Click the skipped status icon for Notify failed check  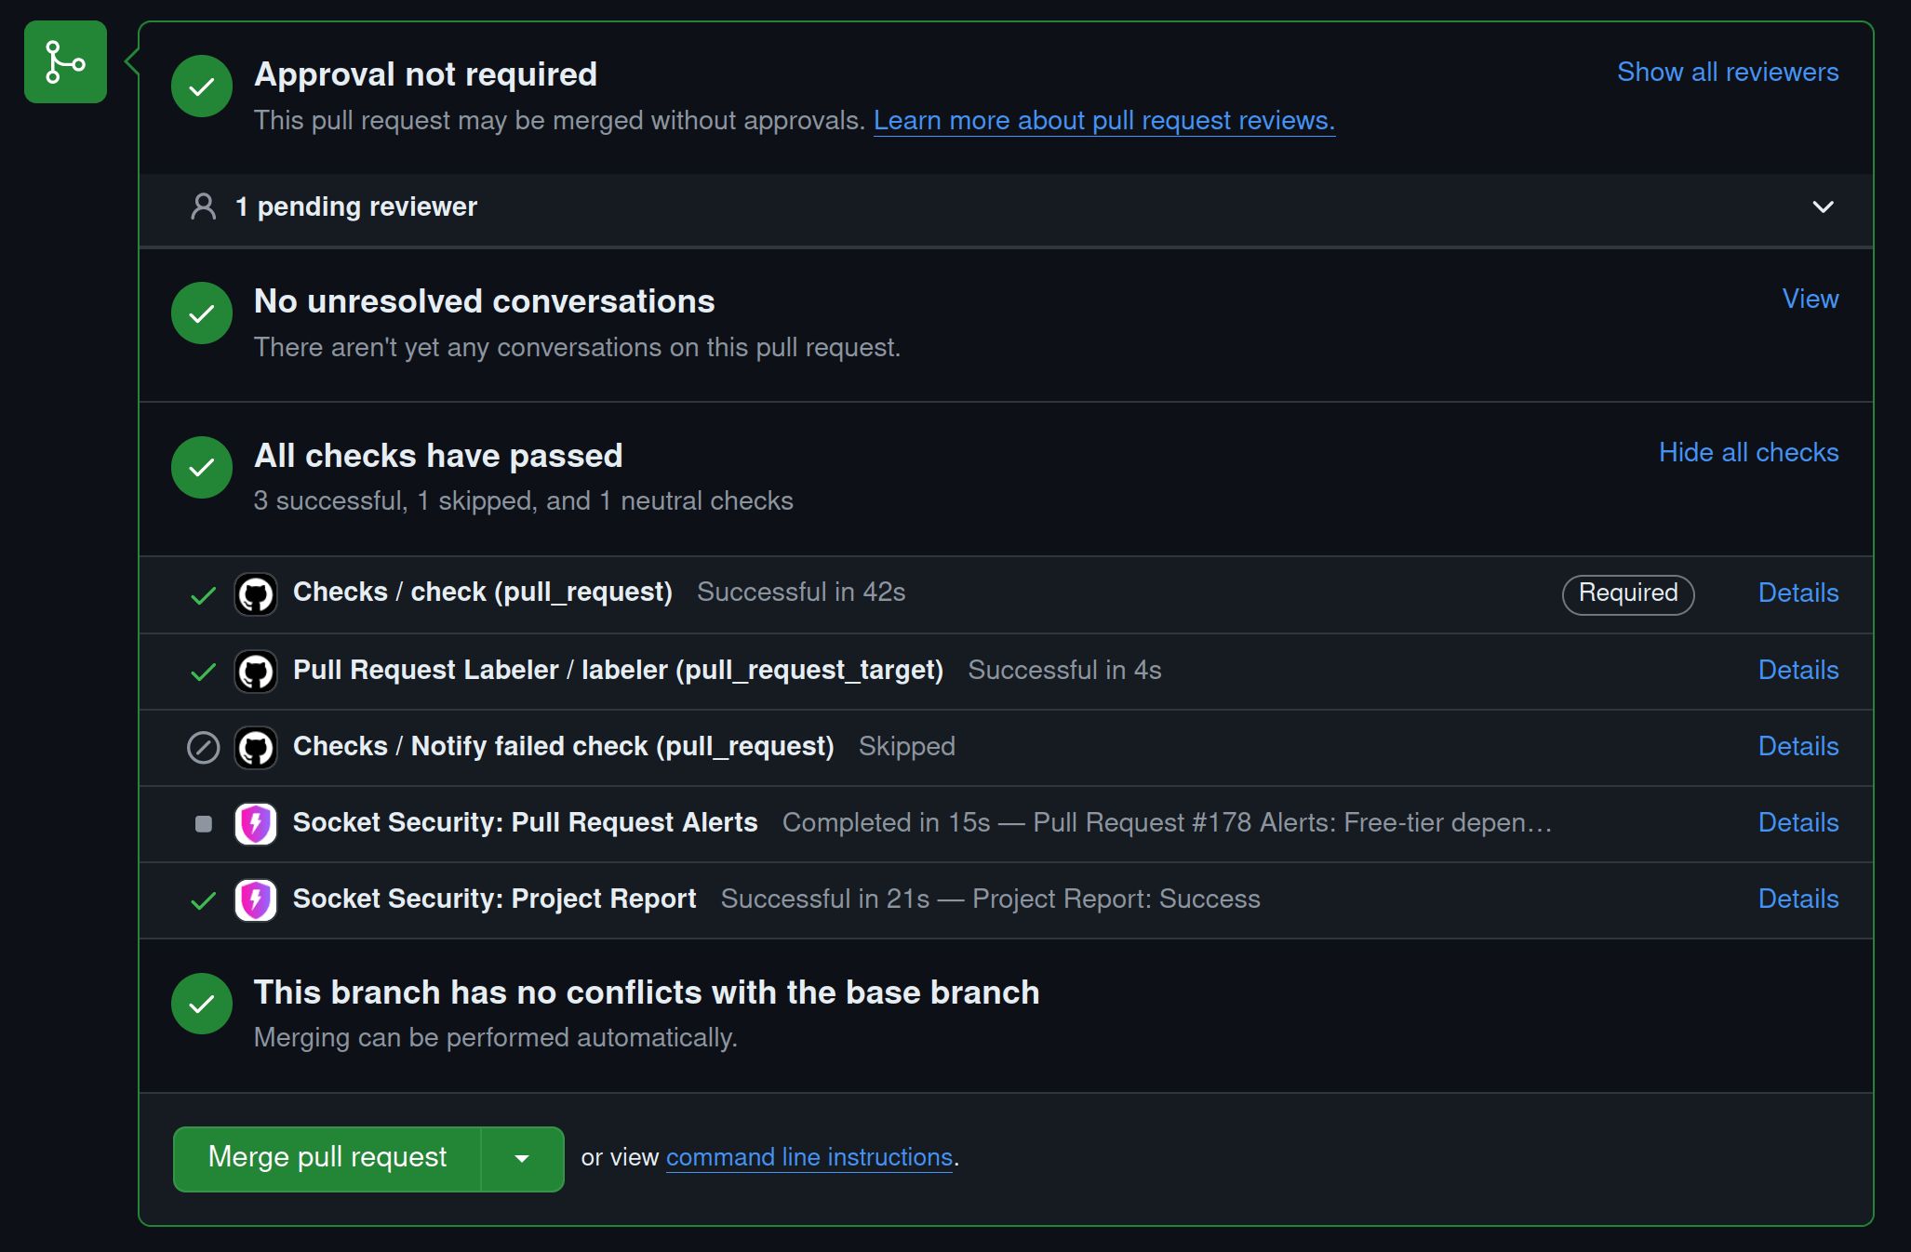point(203,747)
